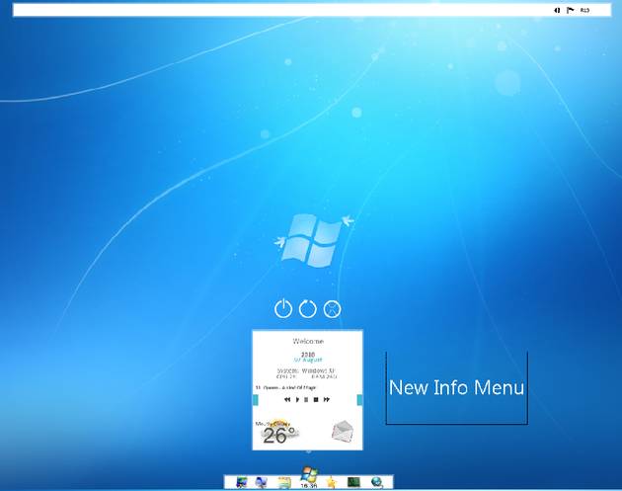The height and width of the screenshot is (491, 622).
Task: Click the large Windows logo on desktop center
Action: (x=311, y=240)
